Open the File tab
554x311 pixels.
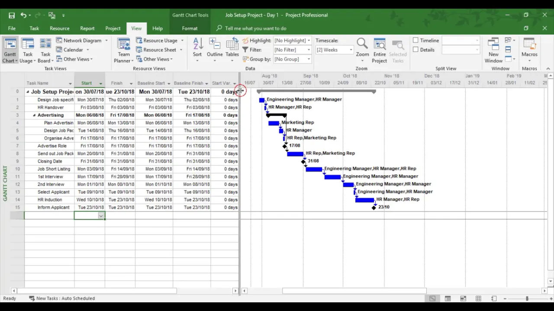pyautogui.click(x=12, y=28)
